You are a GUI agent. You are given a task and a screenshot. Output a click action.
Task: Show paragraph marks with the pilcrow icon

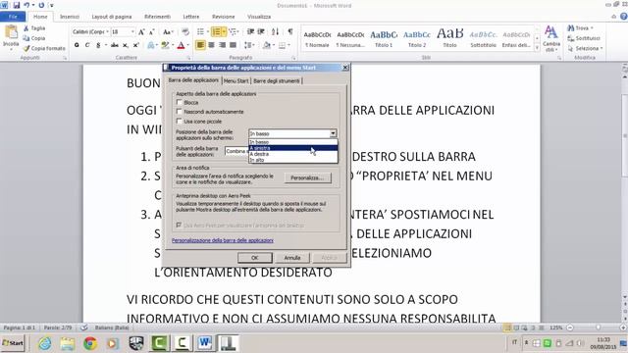click(290, 31)
